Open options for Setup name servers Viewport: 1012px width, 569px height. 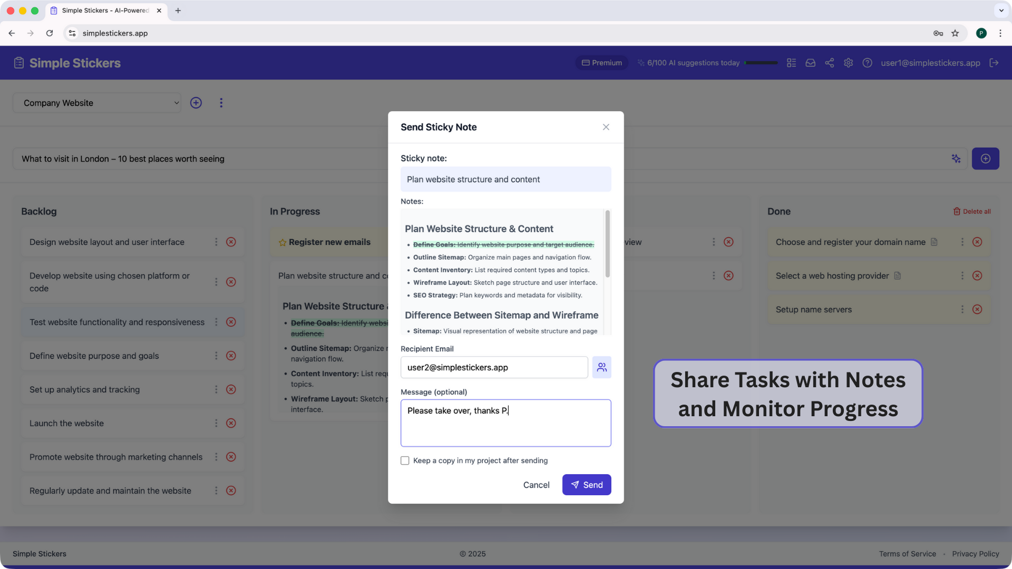(x=962, y=309)
